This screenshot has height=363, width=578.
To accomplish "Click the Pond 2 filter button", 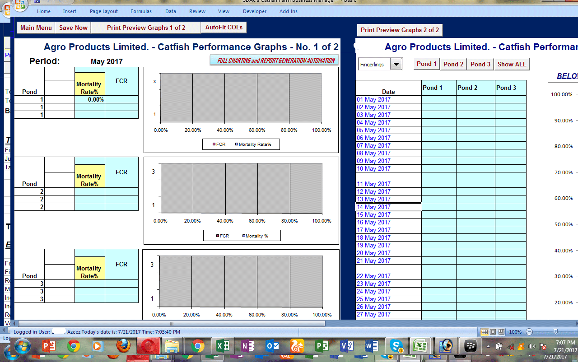I will [x=453, y=64].
